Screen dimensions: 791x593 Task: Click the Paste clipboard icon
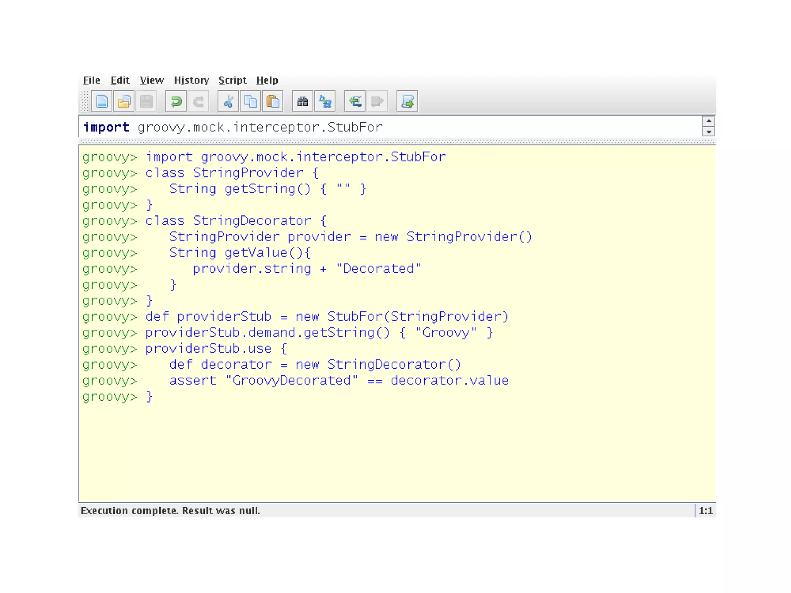[273, 102]
